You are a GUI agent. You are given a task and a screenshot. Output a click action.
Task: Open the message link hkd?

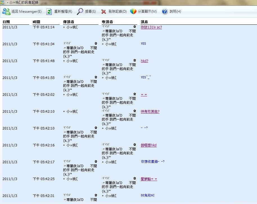[145, 61]
